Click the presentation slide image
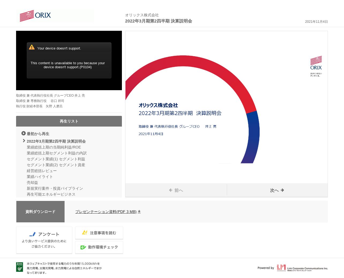 (226, 107)
